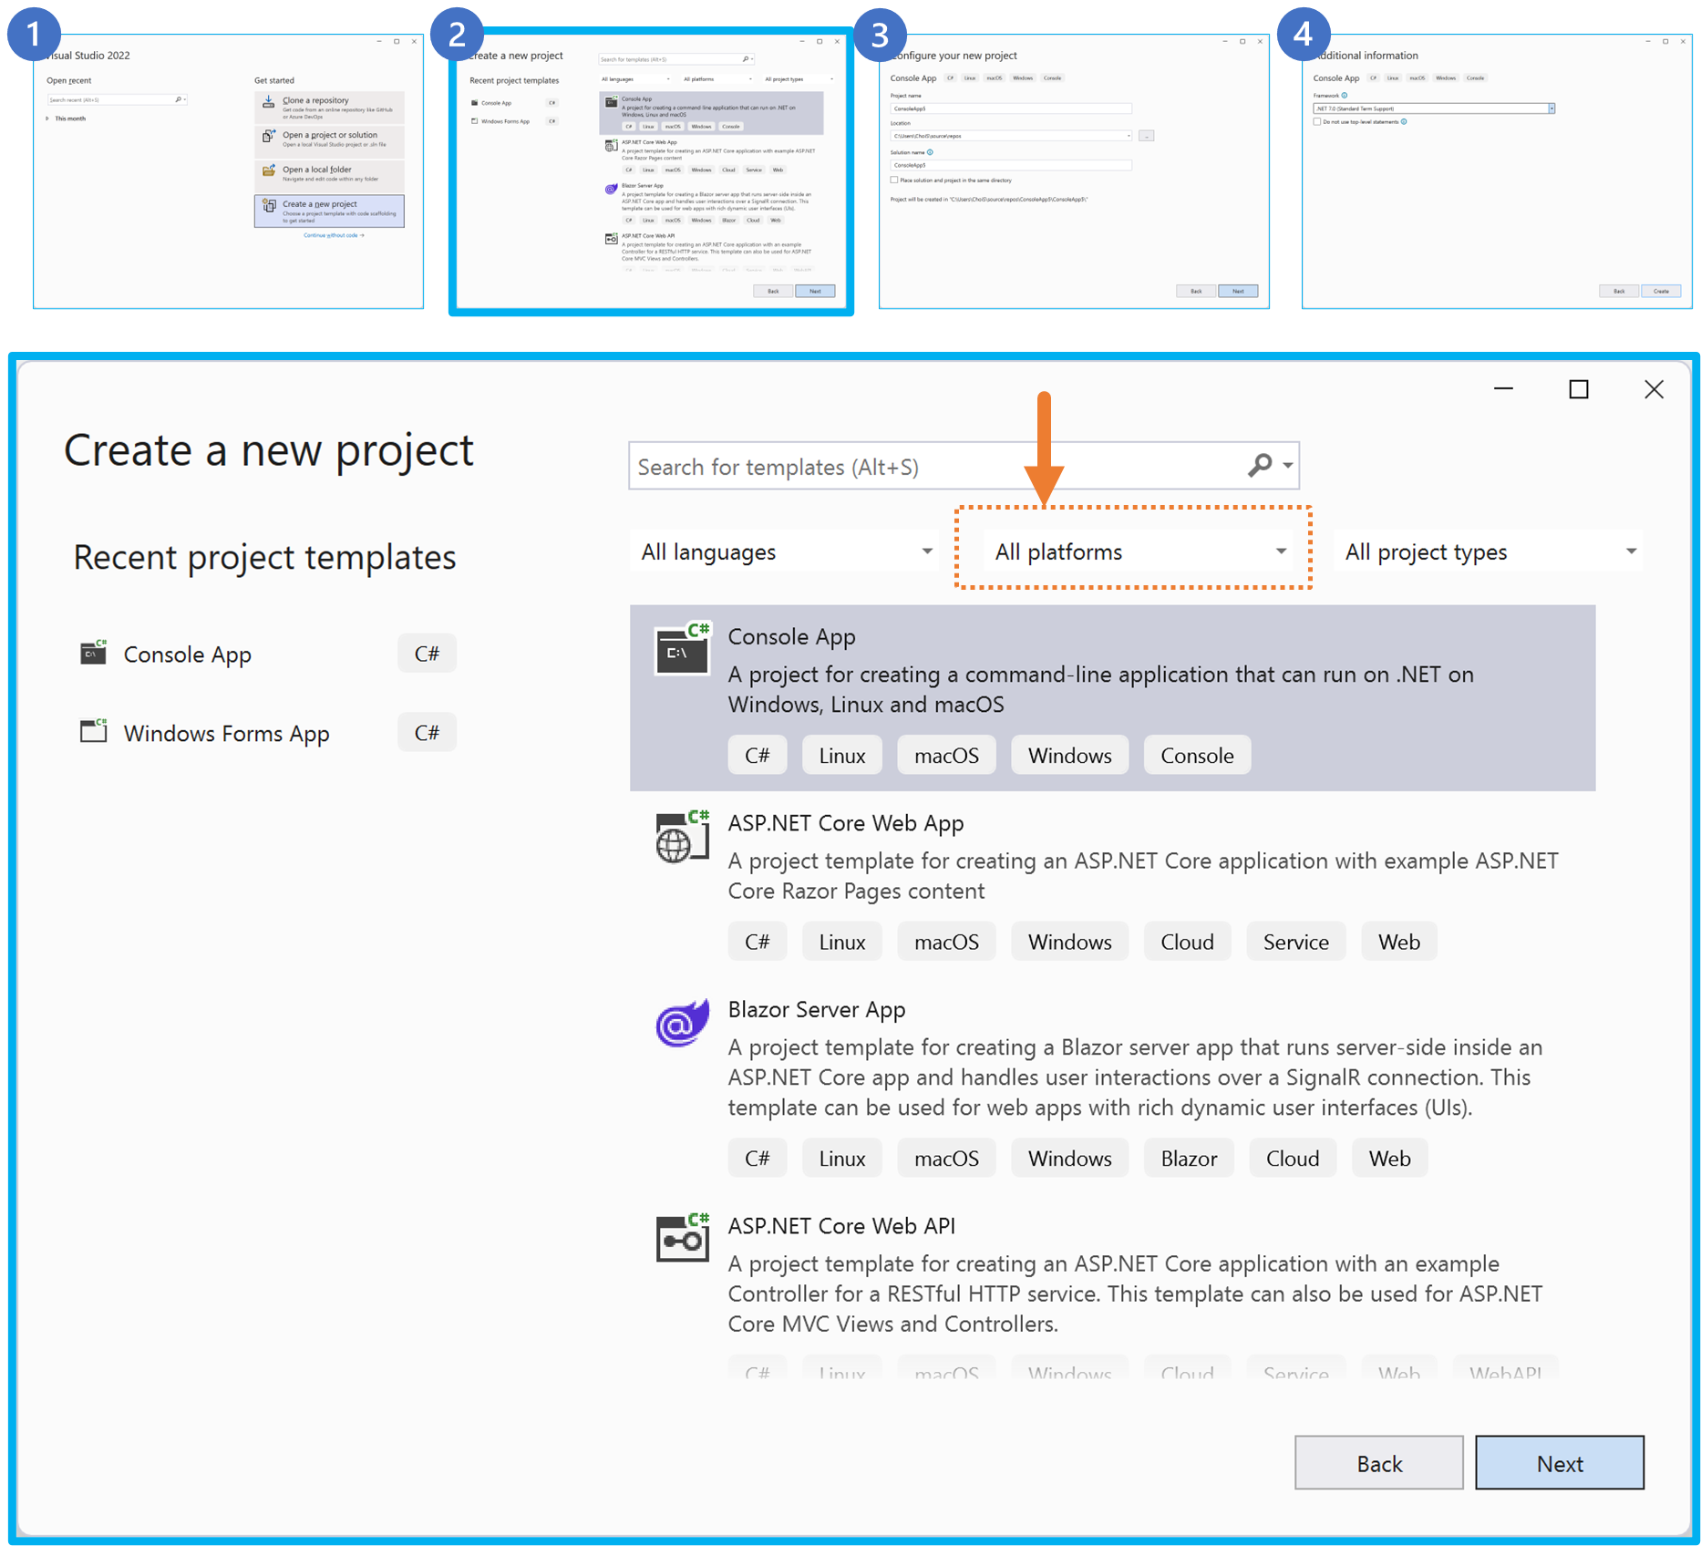Click Cloud tag under Blazor Server App
Screen dimensions: 1701x1546
[x=1292, y=1159]
